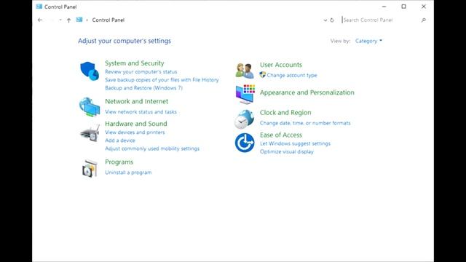Open Hardware and Sound printer icon
The image size is (466, 262).
[90, 133]
